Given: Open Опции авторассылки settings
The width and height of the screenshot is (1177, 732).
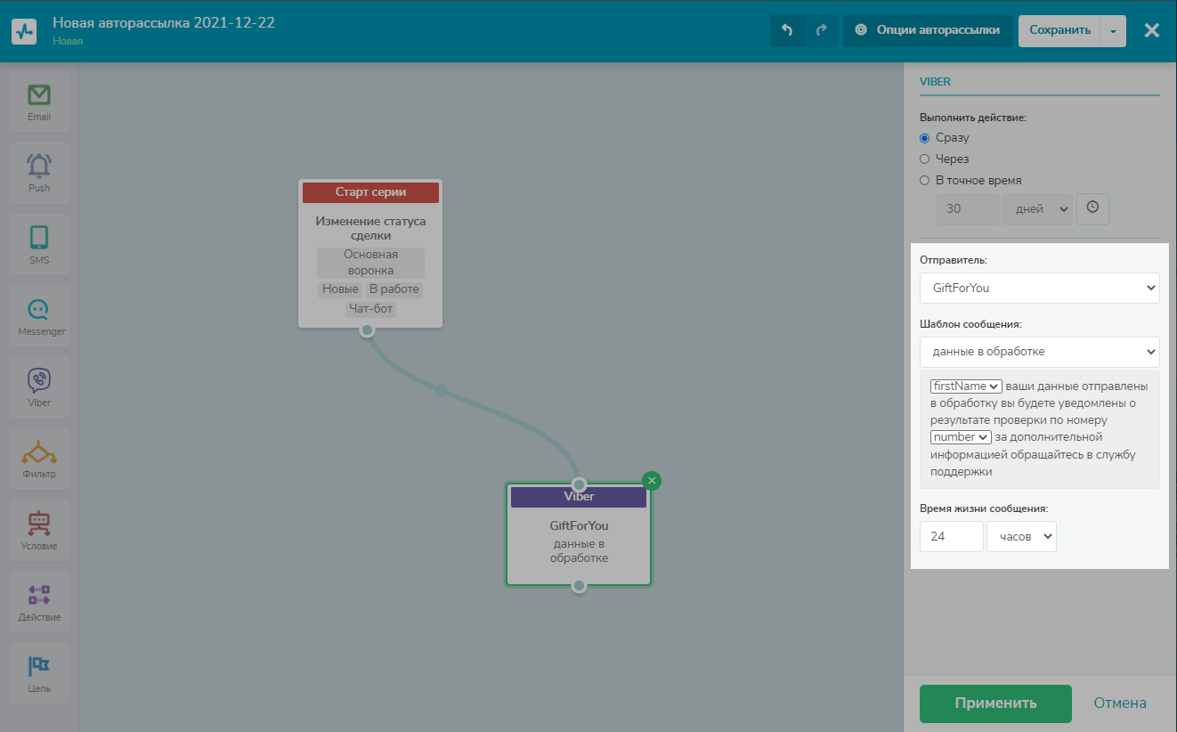Looking at the screenshot, I should [928, 30].
